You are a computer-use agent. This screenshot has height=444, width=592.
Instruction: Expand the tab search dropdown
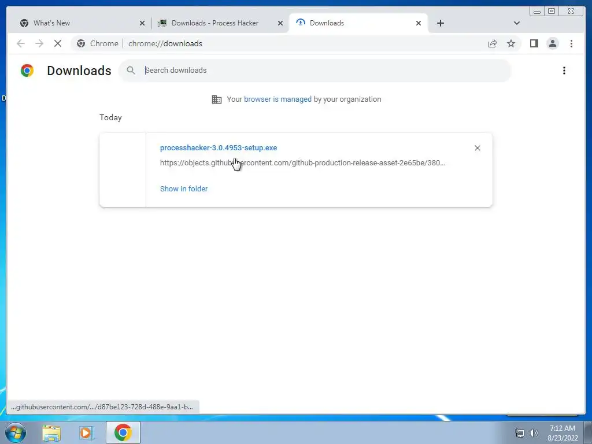click(x=517, y=23)
